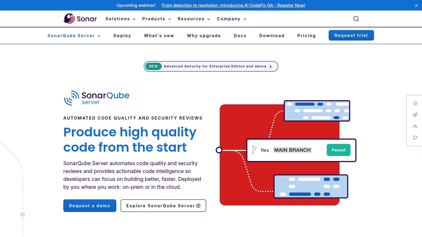Open the SonarQube Server dropdown
This screenshot has width=422, height=237.
[74, 36]
